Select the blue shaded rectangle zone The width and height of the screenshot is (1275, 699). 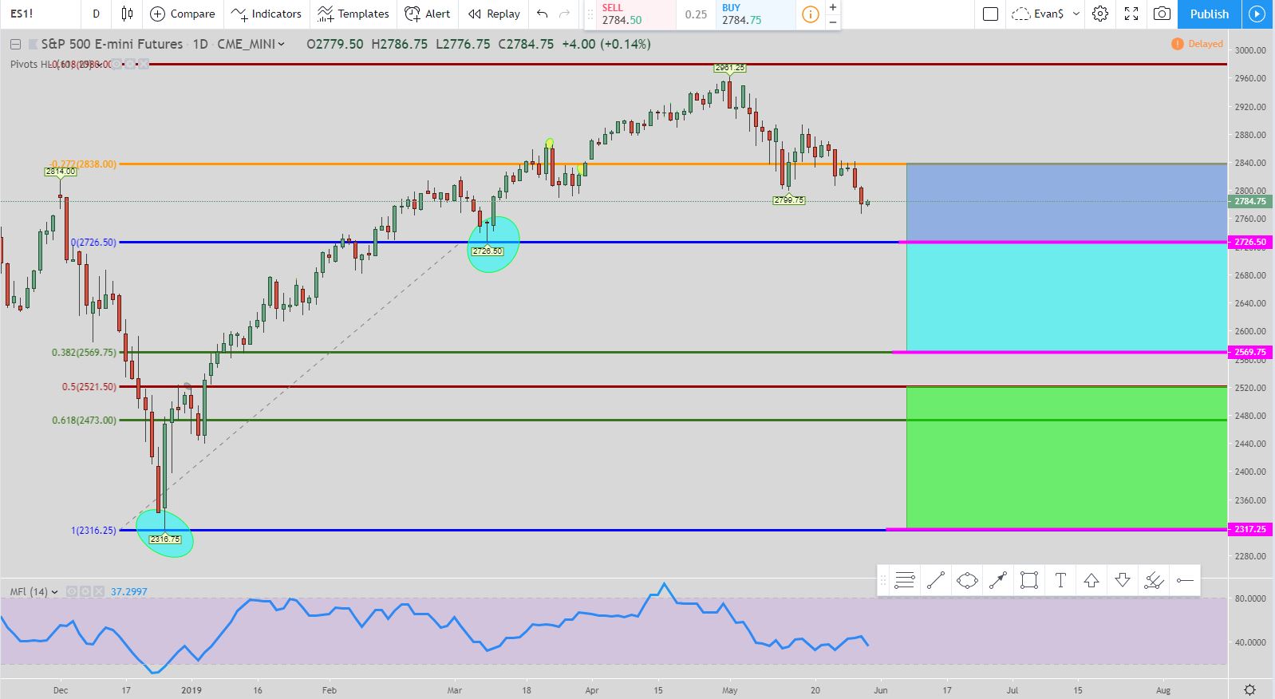(x=1067, y=203)
